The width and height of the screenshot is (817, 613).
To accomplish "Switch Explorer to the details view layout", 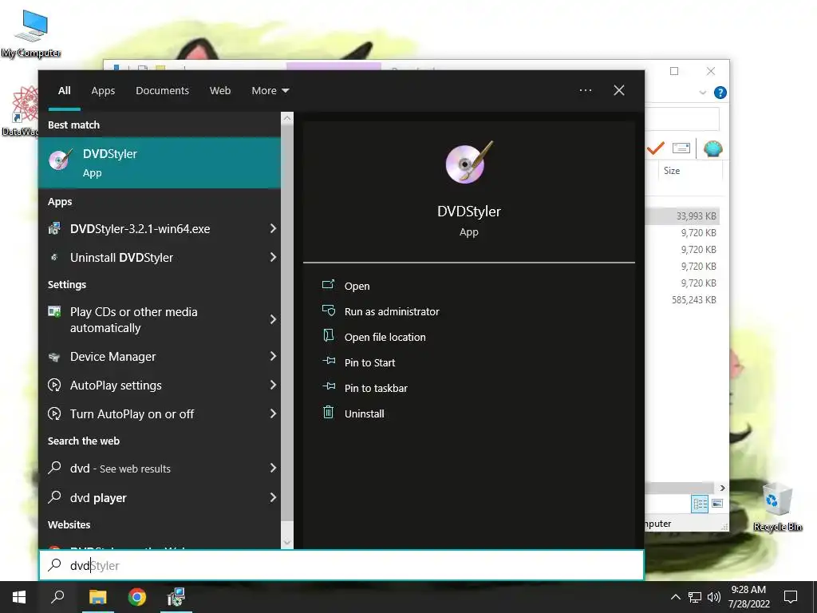I will (x=700, y=504).
